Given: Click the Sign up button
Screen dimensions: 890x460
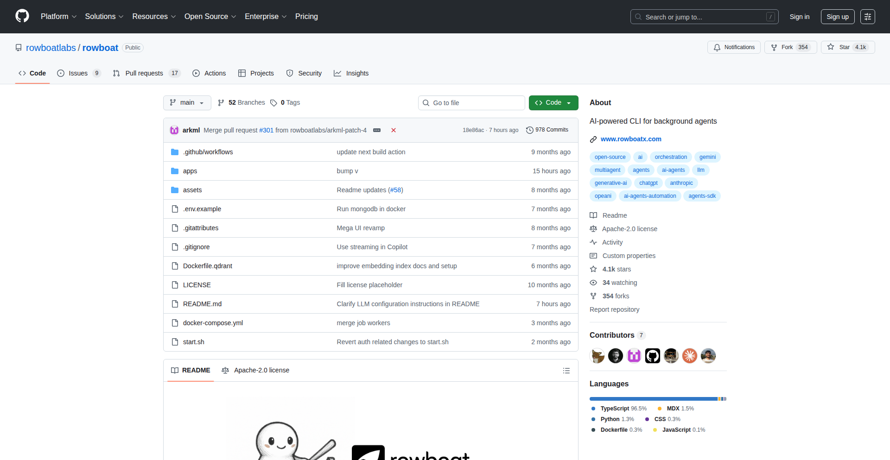Looking at the screenshot, I should coord(838,17).
